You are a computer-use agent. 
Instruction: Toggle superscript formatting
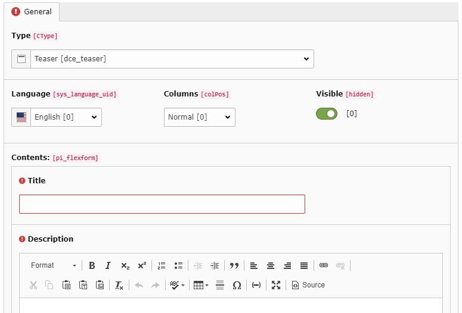click(x=141, y=265)
